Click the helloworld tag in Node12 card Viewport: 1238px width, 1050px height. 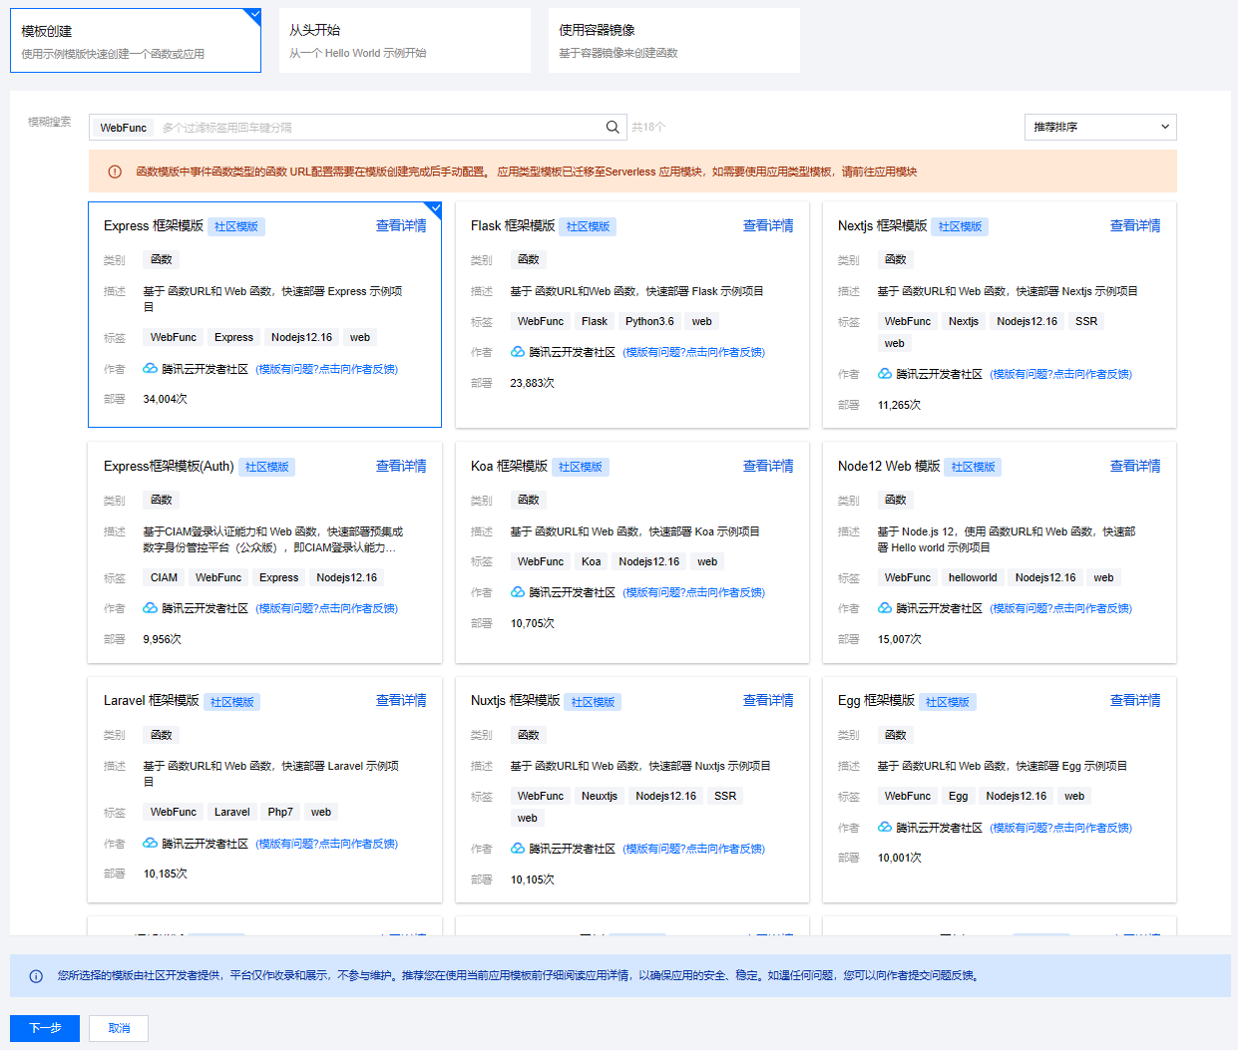coord(973,577)
